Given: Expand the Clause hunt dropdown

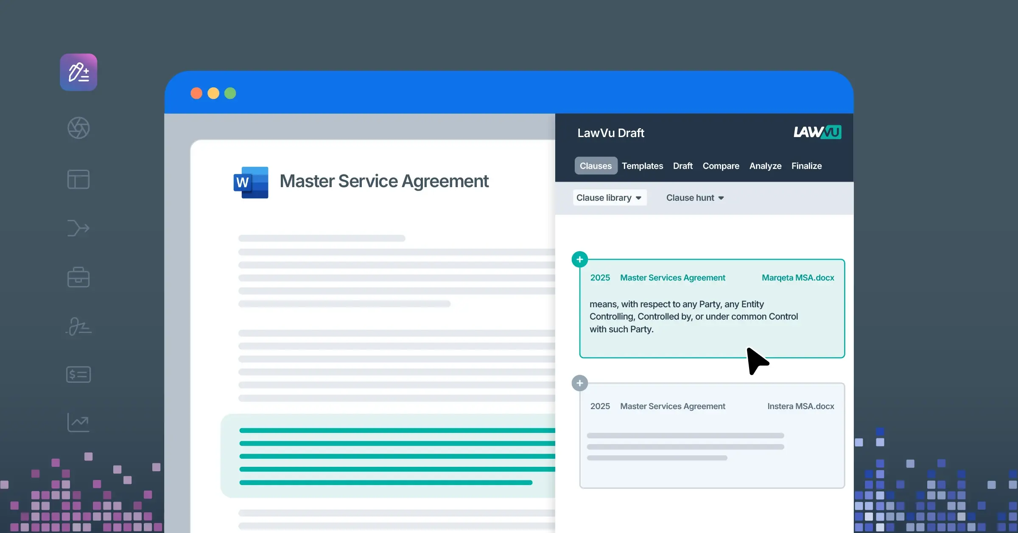Looking at the screenshot, I should (694, 197).
